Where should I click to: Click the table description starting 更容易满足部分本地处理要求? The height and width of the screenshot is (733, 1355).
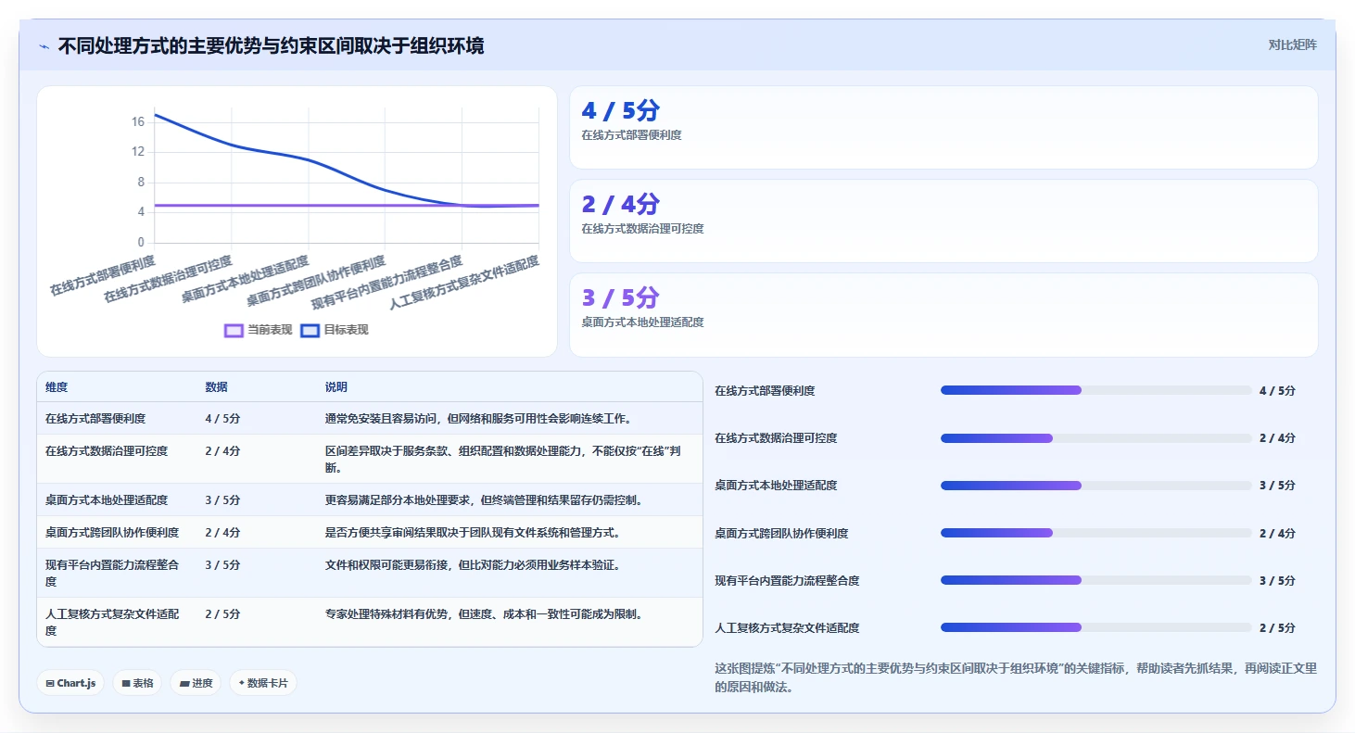point(484,500)
